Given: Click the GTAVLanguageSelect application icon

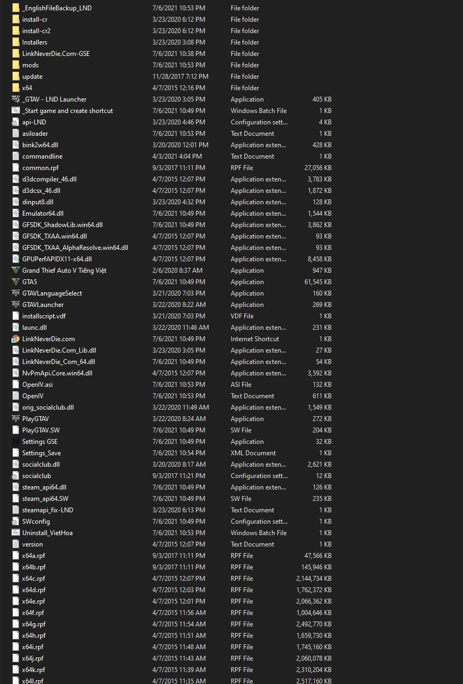Looking at the screenshot, I should pos(16,293).
